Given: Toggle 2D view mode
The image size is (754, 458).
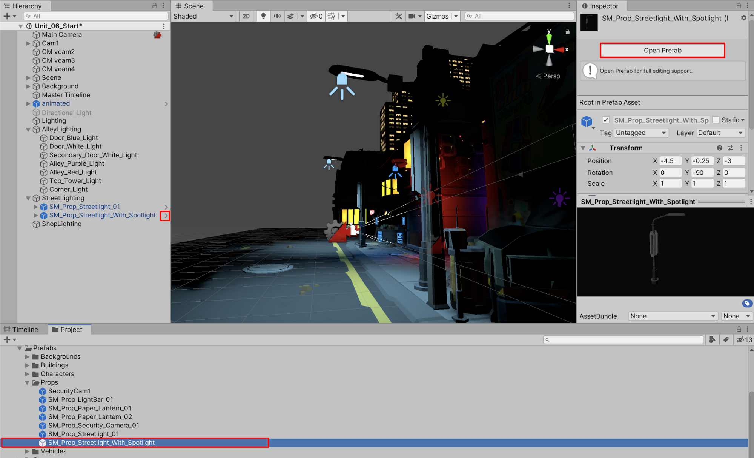Looking at the screenshot, I should click(x=246, y=16).
